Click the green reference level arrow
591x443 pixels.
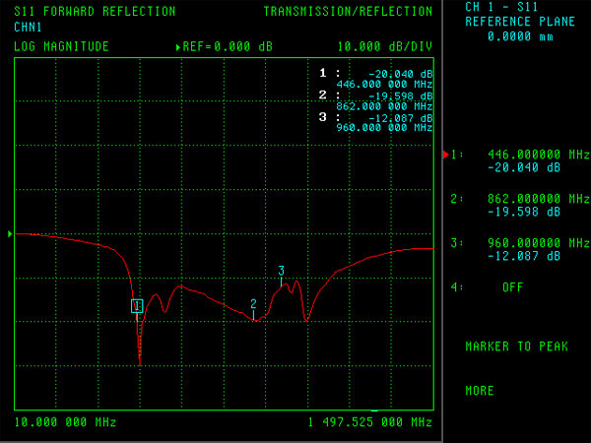tap(10, 234)
